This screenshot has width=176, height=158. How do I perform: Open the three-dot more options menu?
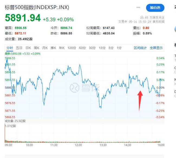[x=139, y=8]
